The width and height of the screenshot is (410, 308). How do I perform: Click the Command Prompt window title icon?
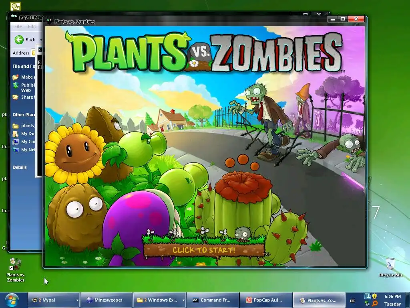pos(40,49)
